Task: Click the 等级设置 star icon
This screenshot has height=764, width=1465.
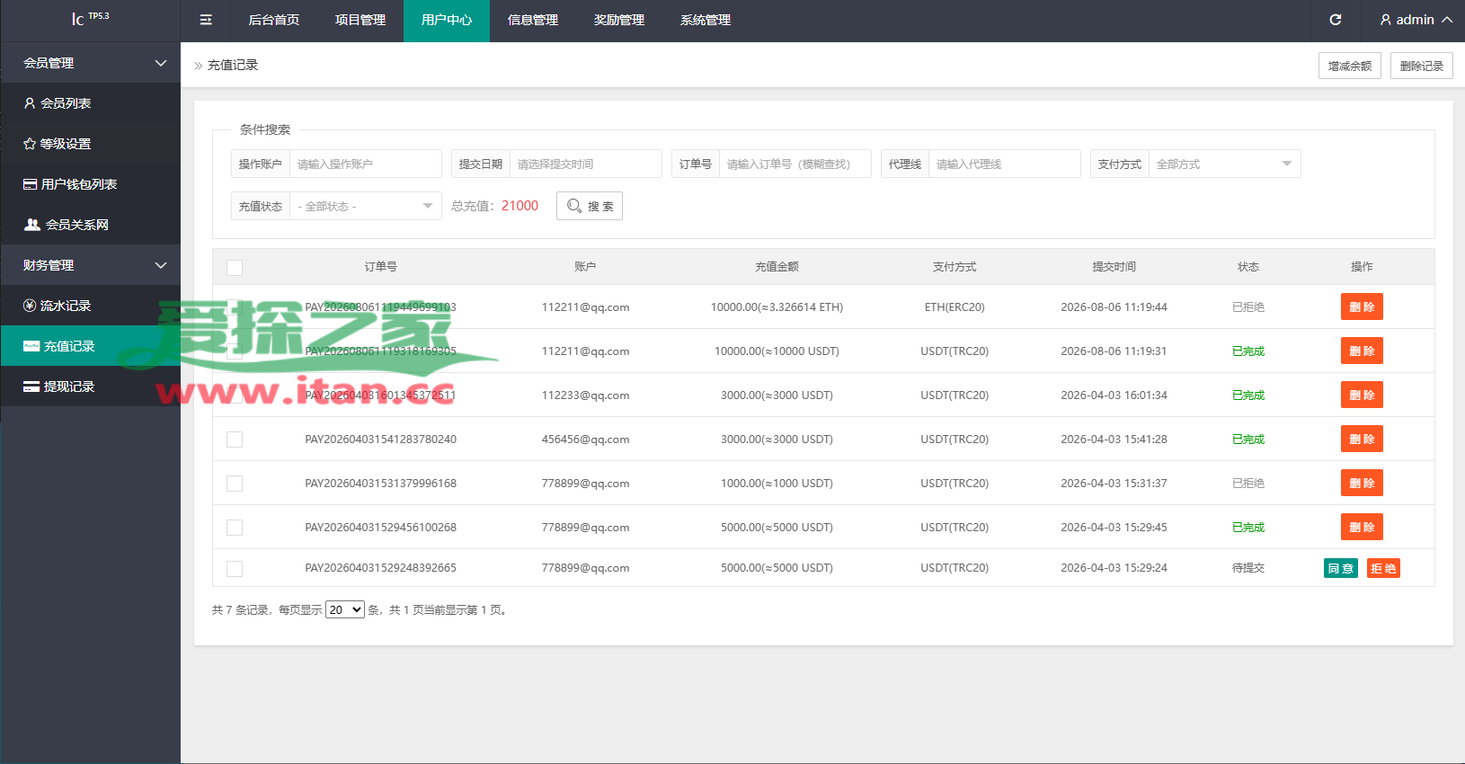Action: pos(30,144)
